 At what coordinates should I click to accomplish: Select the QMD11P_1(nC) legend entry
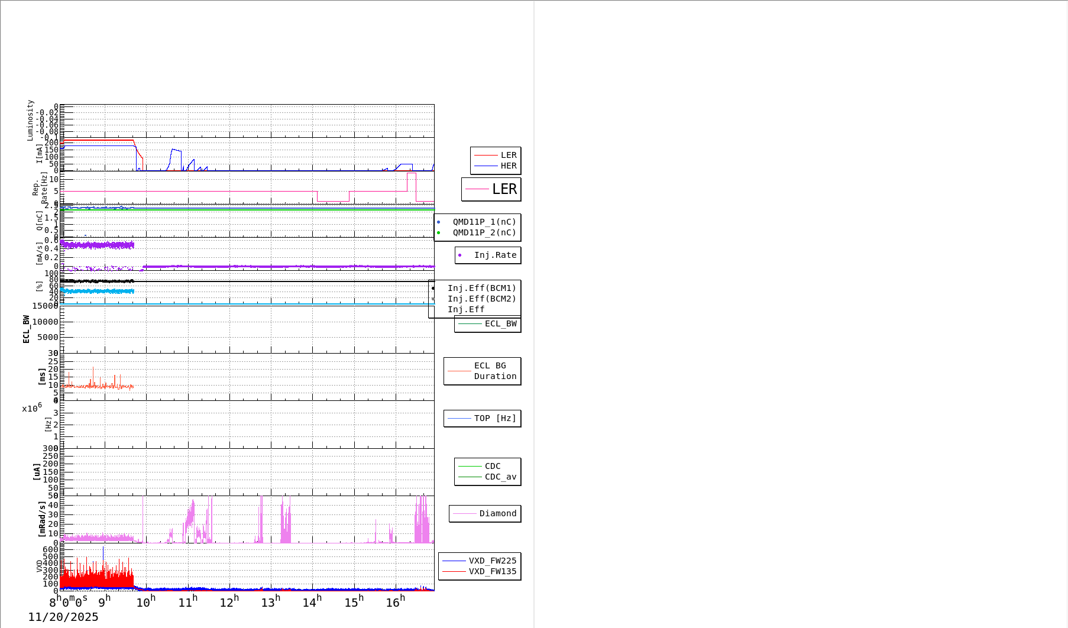point(484,222)
